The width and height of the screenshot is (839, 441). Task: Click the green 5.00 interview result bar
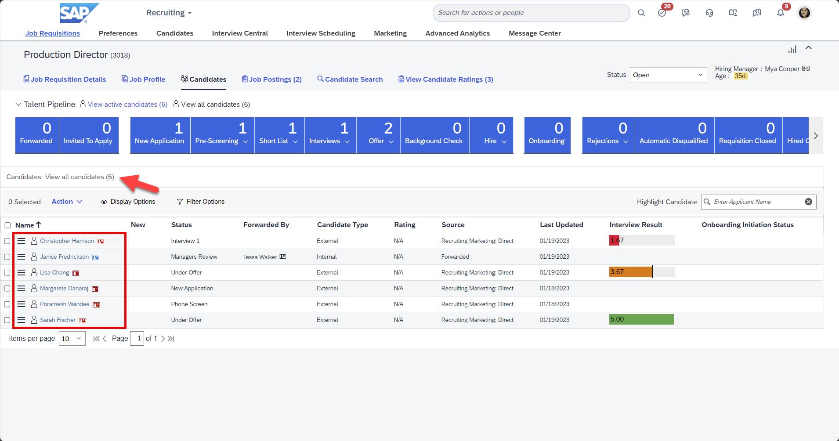641,319
